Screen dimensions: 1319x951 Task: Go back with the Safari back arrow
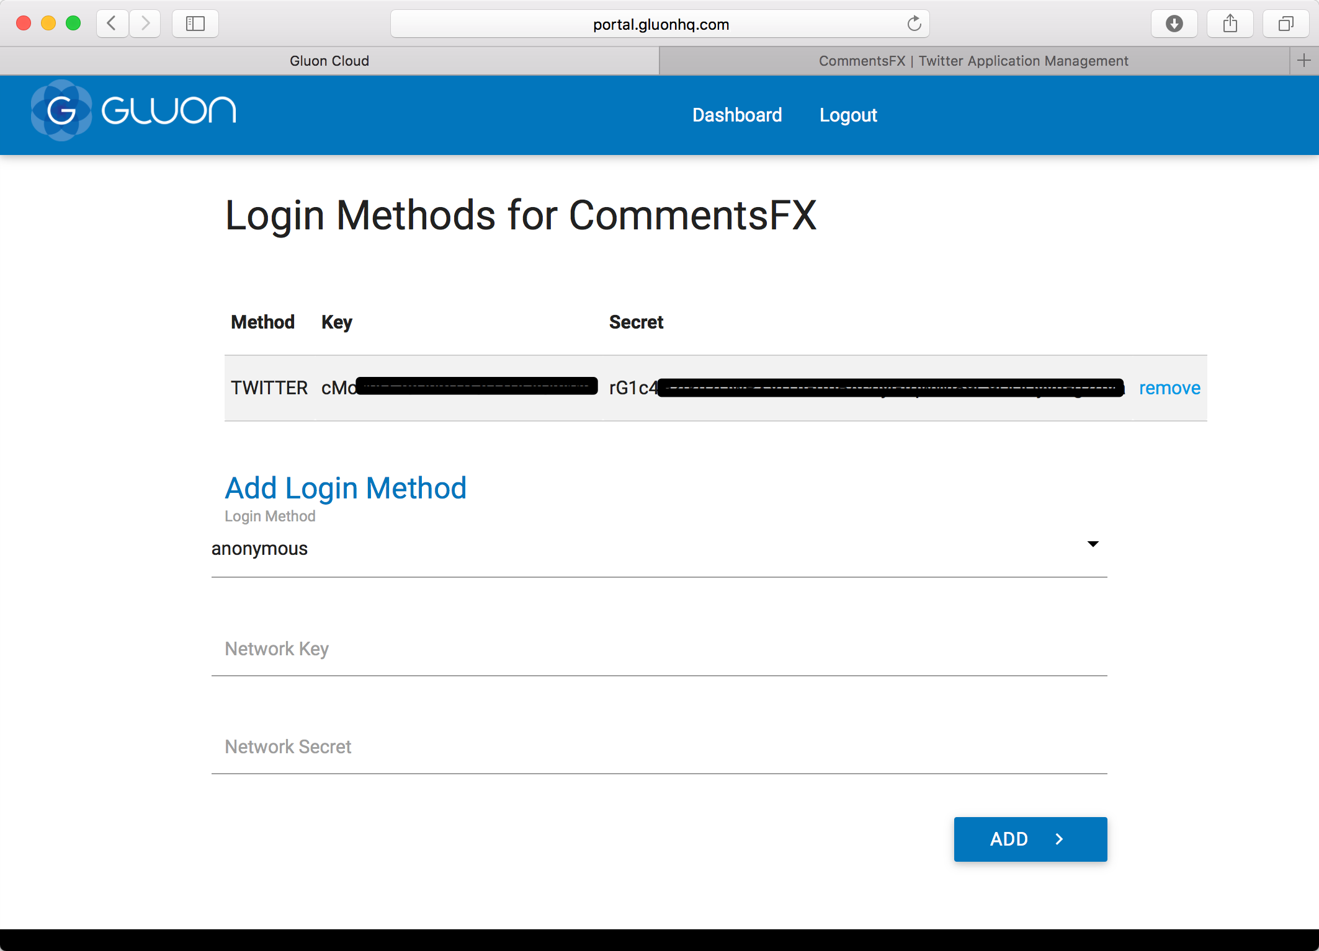[x=112, y=24]
